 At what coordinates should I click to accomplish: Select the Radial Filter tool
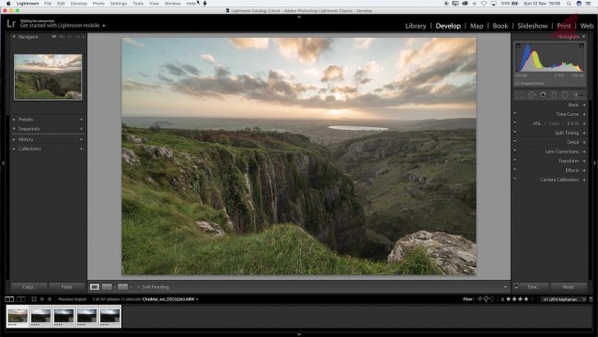pos(565,95)
